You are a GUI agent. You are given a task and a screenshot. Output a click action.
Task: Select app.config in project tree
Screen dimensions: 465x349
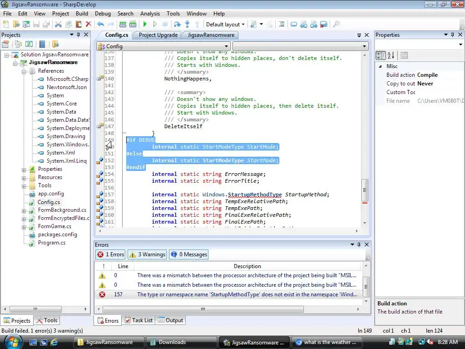[x=51, y=194]
